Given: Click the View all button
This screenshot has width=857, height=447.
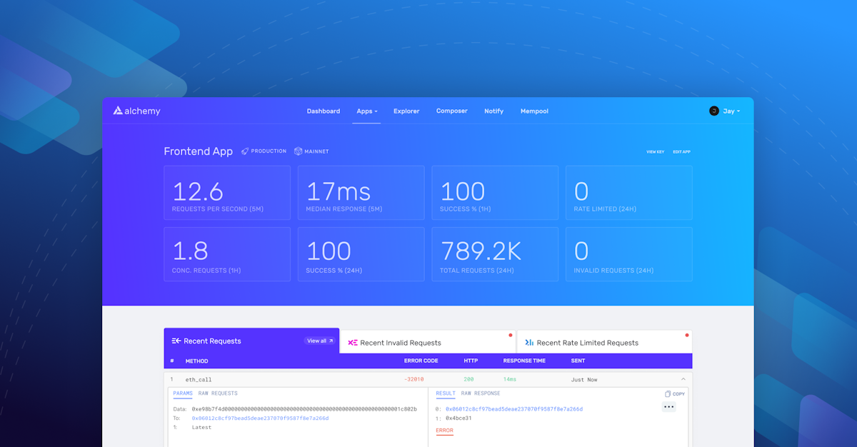Looking at the screenshot, I should [x=319, y=341].
